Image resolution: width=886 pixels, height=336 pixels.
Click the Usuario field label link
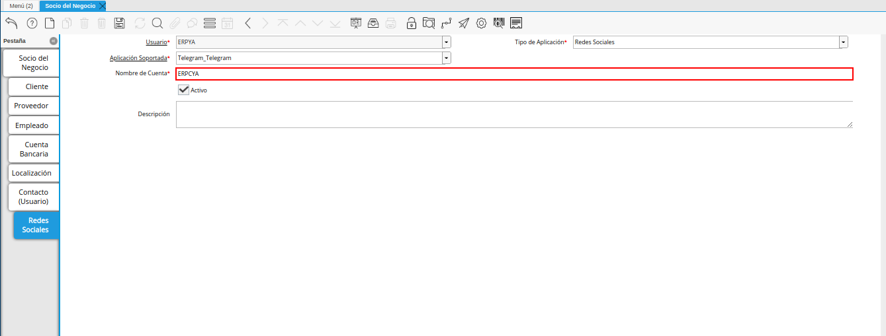click(x=156, y=42)
